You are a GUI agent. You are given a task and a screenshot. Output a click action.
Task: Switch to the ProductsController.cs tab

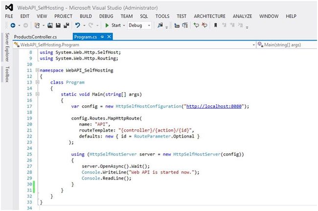click(x=36, y=37)
